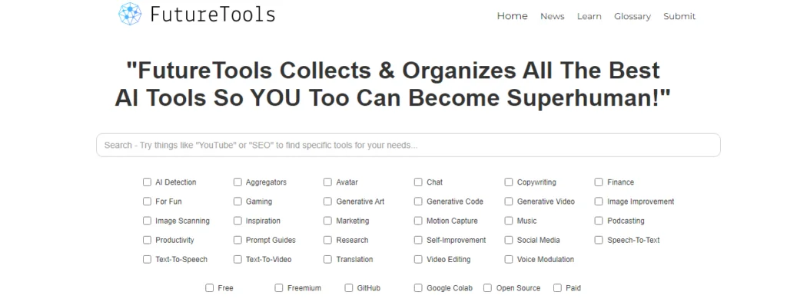
Task: Check the AI Detection checkbox
Action: click(x=147, y=182)
